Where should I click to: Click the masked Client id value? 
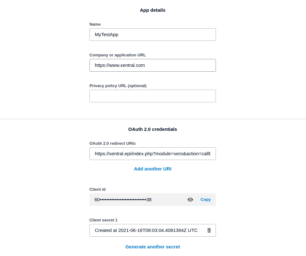[x=123, y=200]
